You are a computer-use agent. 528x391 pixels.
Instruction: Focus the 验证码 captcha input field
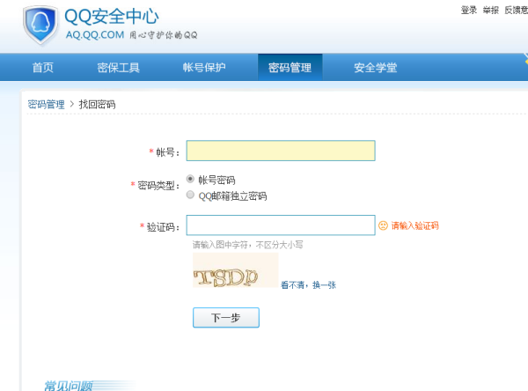pos(281,225)
